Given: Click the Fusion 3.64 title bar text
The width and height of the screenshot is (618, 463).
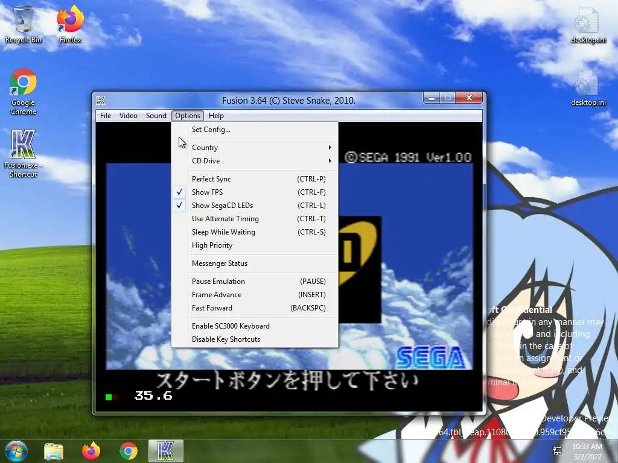Looking at the screenshot, I should [x=288, y=101].
